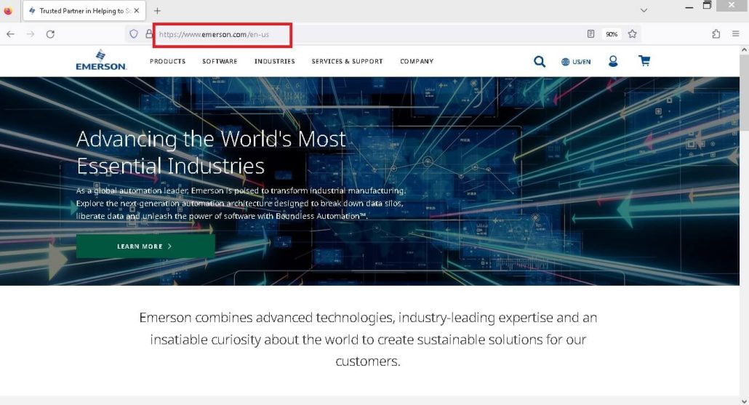Open the Industries menu
This screenshot has width=749, height=405.
tap(275, 61)
